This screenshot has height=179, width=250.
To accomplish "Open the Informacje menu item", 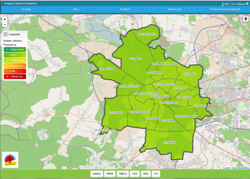I will click(175, 9).
